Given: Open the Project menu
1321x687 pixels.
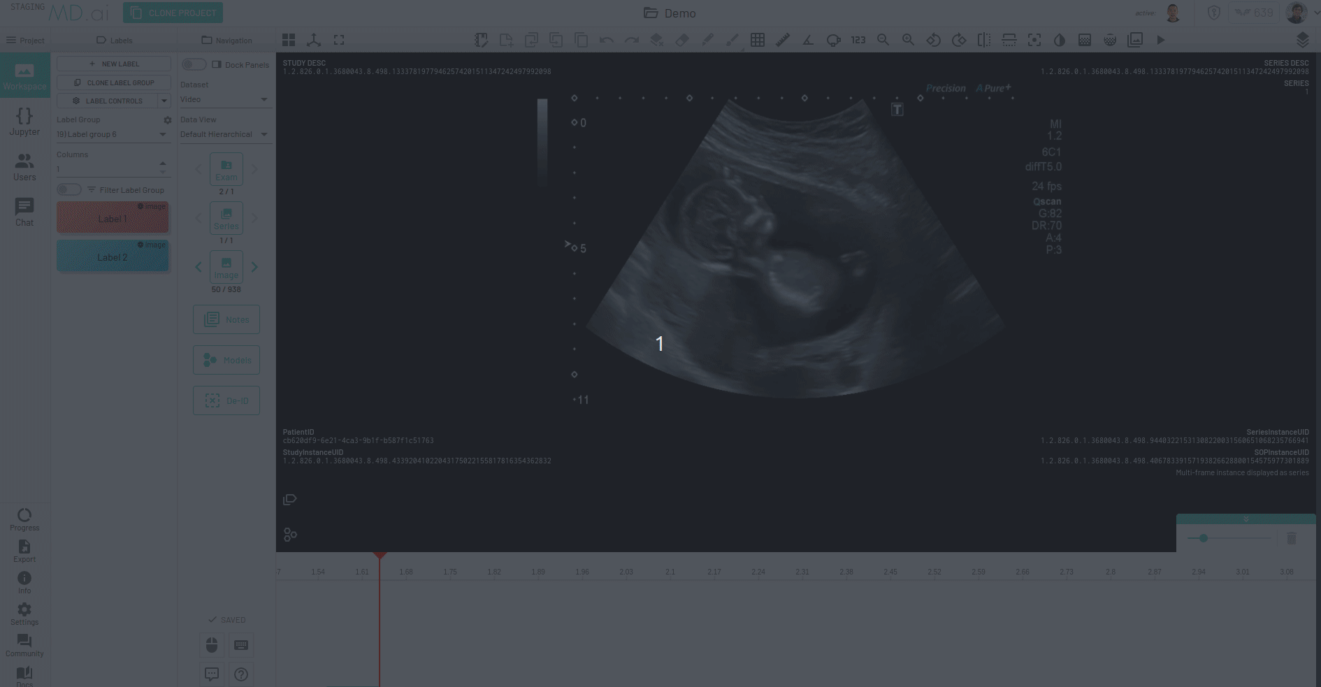Looking at the screenshot, I should pyautogui.click(x=26, y=40).
